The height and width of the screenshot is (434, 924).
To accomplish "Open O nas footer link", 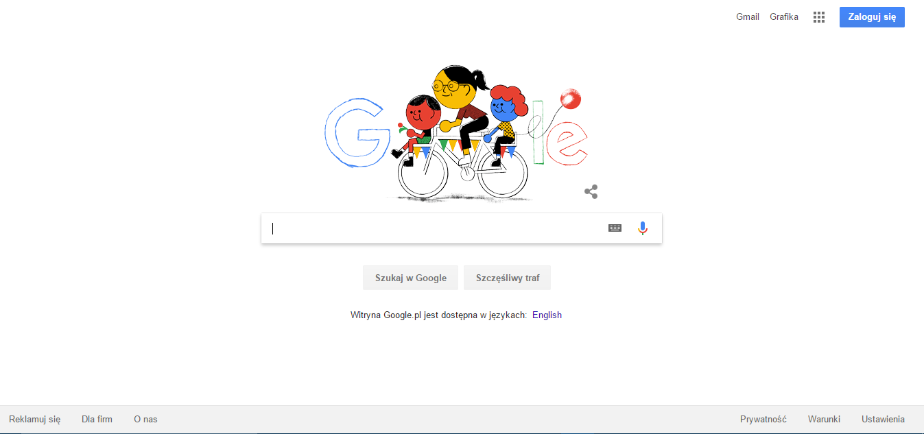I will [145, 420].
